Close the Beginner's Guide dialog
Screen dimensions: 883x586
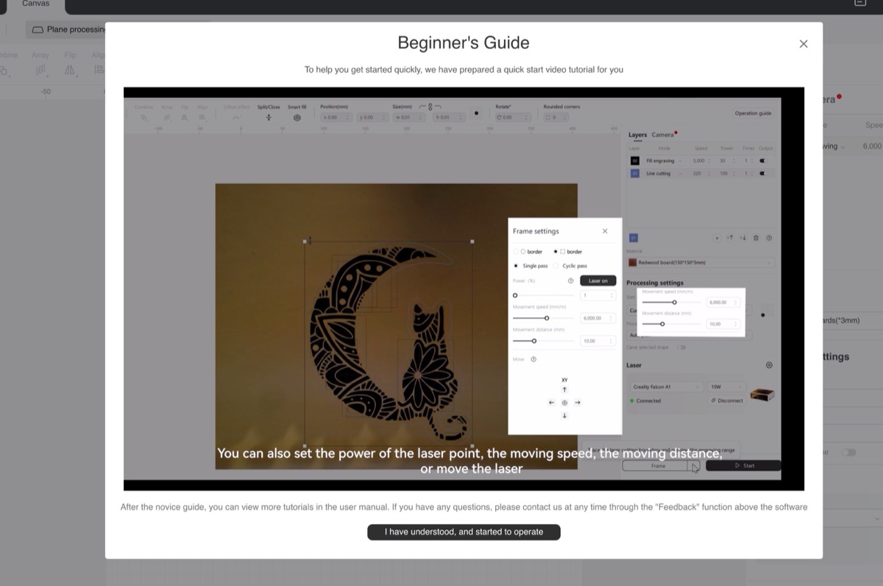point(803,44)
